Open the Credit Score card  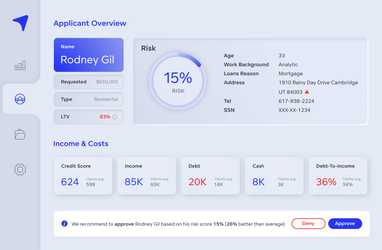[83, 175]
